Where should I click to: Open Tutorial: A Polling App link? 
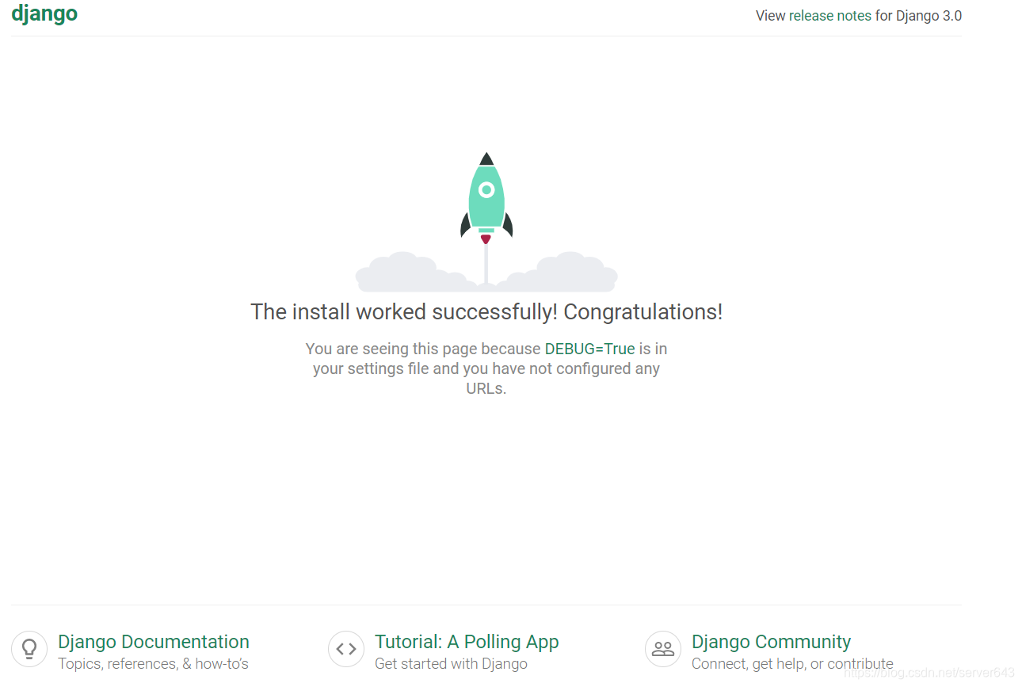click(x=467, y=642)
